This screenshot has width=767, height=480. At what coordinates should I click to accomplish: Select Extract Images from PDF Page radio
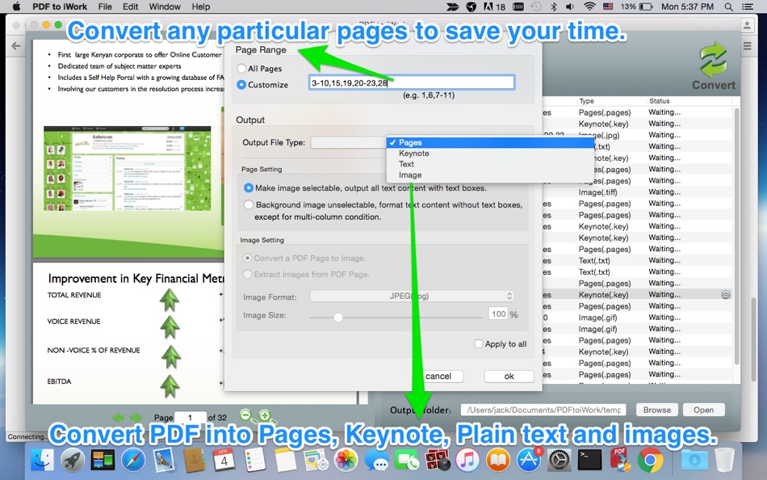click(248, 274)
